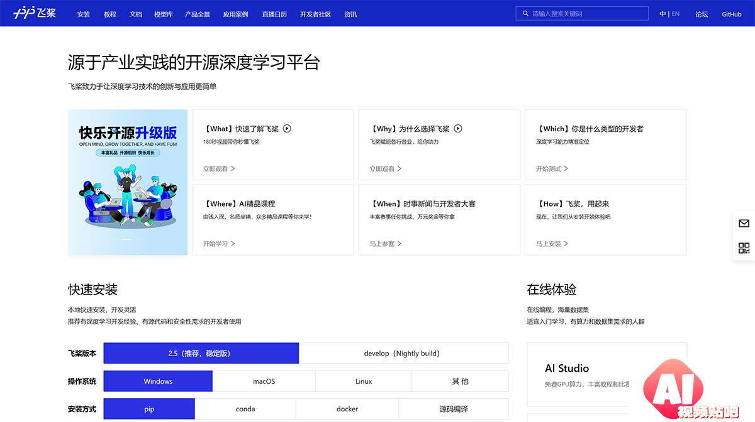
Task: Click the 180秒视频带你秒懂飞桨 description
Action: coord(231,142)
